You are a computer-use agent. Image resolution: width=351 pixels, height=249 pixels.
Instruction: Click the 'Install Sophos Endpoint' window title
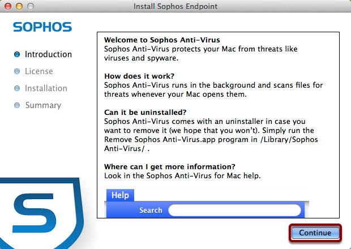pyautogui.click(x=175, y=6)
